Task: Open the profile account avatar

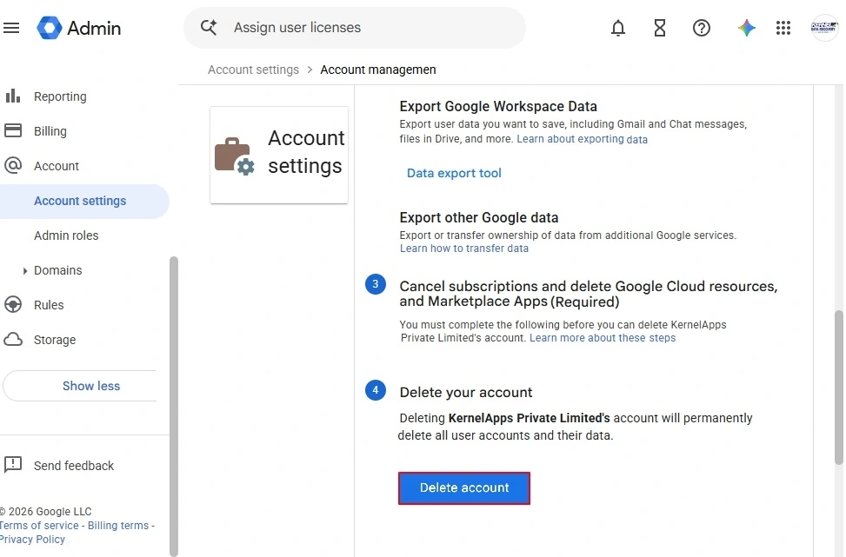Action: pos(824,28)
